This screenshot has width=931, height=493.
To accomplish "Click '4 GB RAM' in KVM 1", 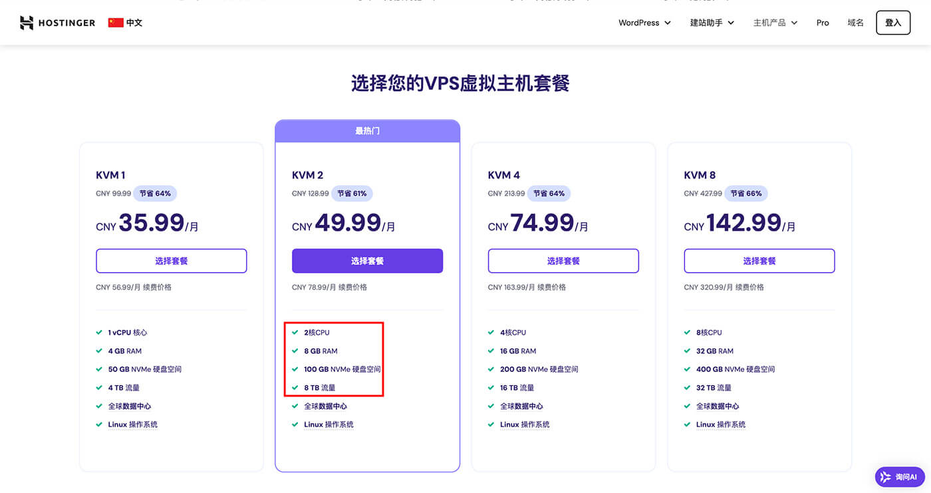I will [125, 351].
